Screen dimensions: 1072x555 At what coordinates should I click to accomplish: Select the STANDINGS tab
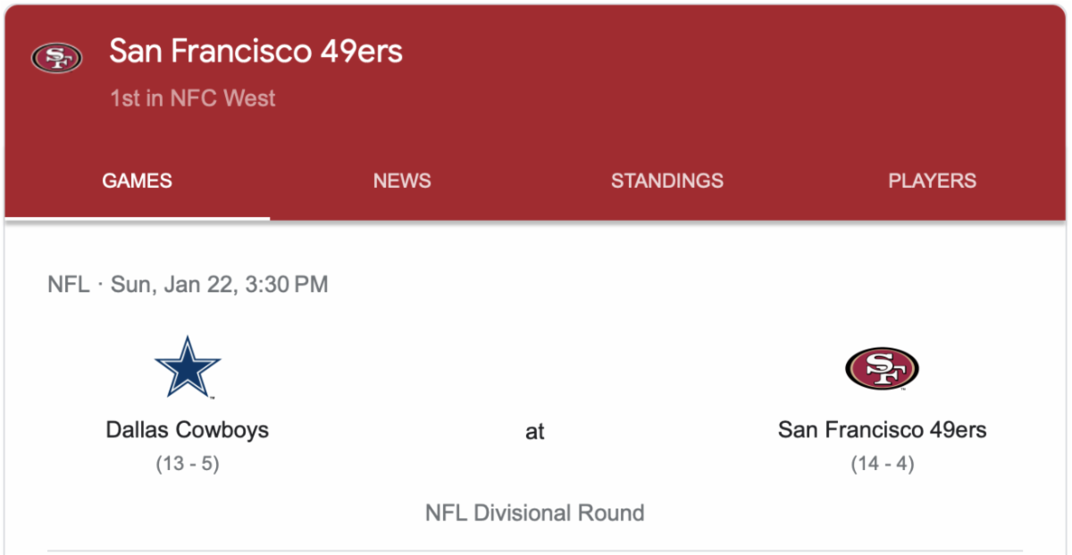tap(666, 181)
